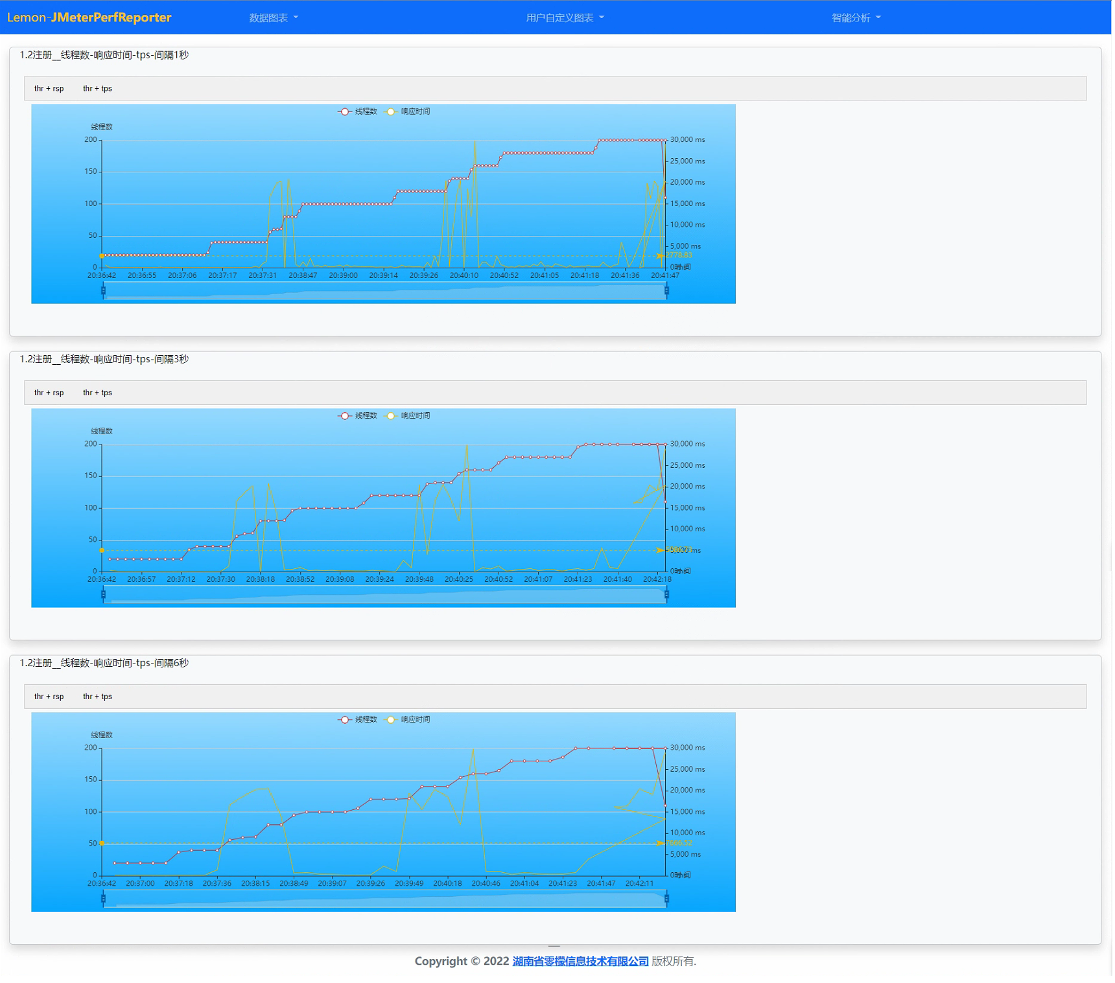
Task: Select thr + tps tab in 间隔1秒 panel
Action: point(98,89)
